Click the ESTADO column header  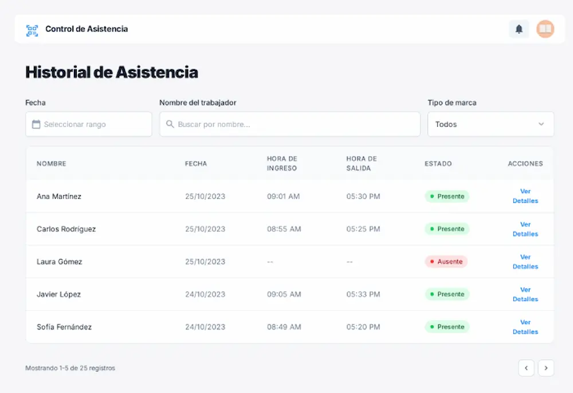coord(438,163)
